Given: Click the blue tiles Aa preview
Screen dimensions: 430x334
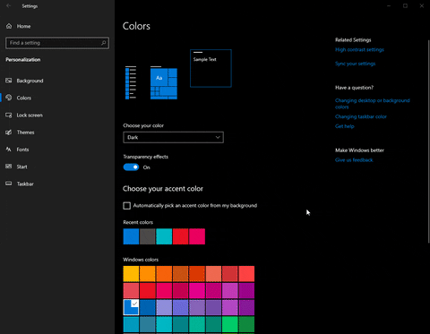Looking at the screenshot, I should point(164,83).
